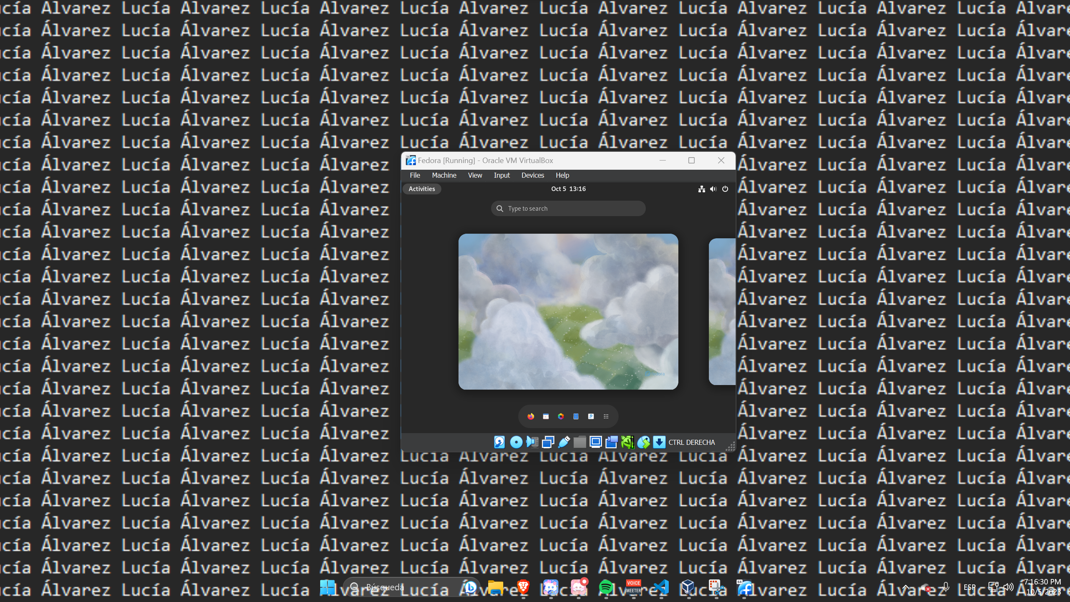Open the Machine menu
Viewport: 1070px width, 602px height.
pyautogui.click(x=444, y=175)
